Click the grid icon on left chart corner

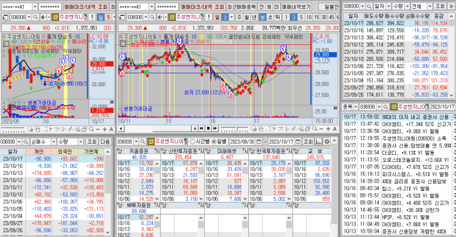(6, 44)
